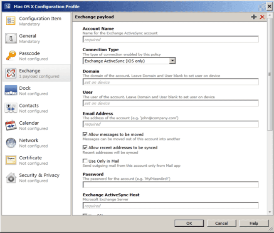The image size is (274, 233).
Task: Click the Passcode key icon
Action: (11, 55)
